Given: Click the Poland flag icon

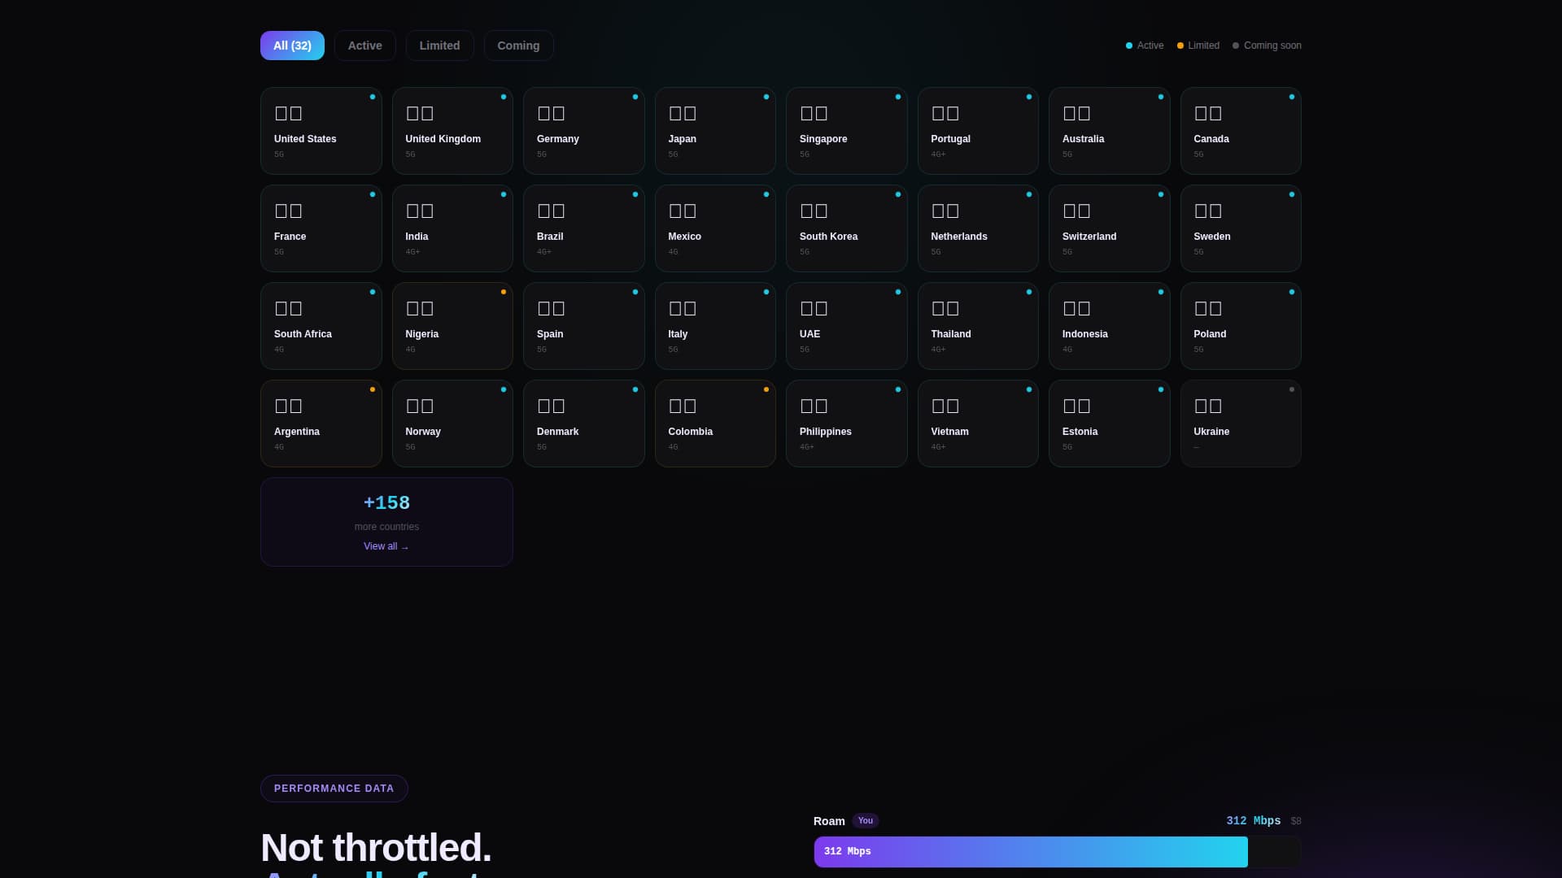Looking at the screenshot, I should click(x=1207, y=308).
